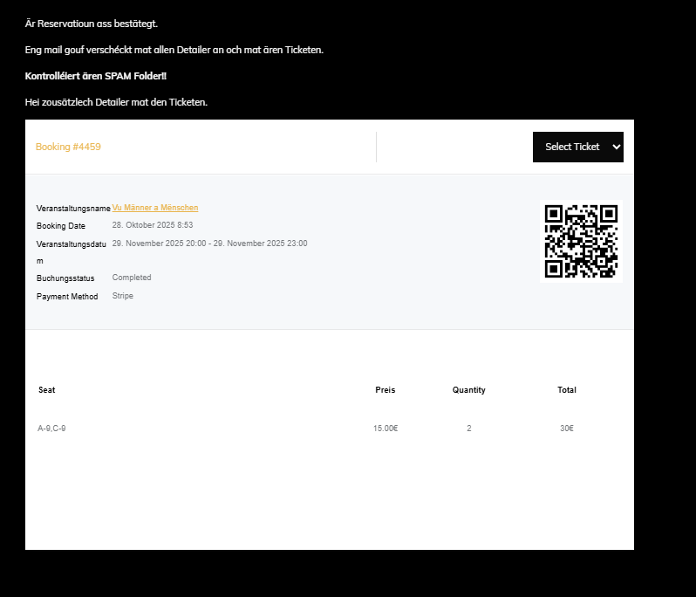Click the quantity value 2
Viewport: 696px width, 597px height.
[469, 429]
